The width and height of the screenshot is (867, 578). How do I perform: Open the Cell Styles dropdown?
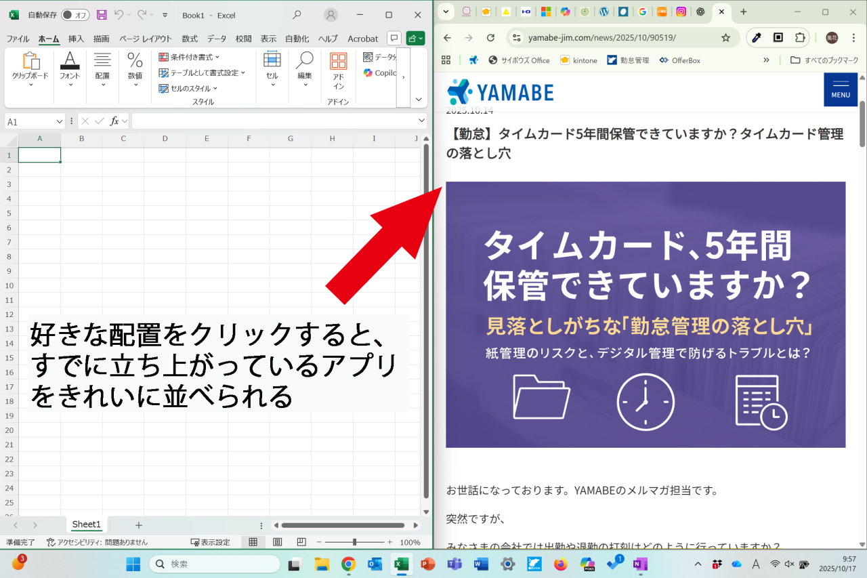188,88
